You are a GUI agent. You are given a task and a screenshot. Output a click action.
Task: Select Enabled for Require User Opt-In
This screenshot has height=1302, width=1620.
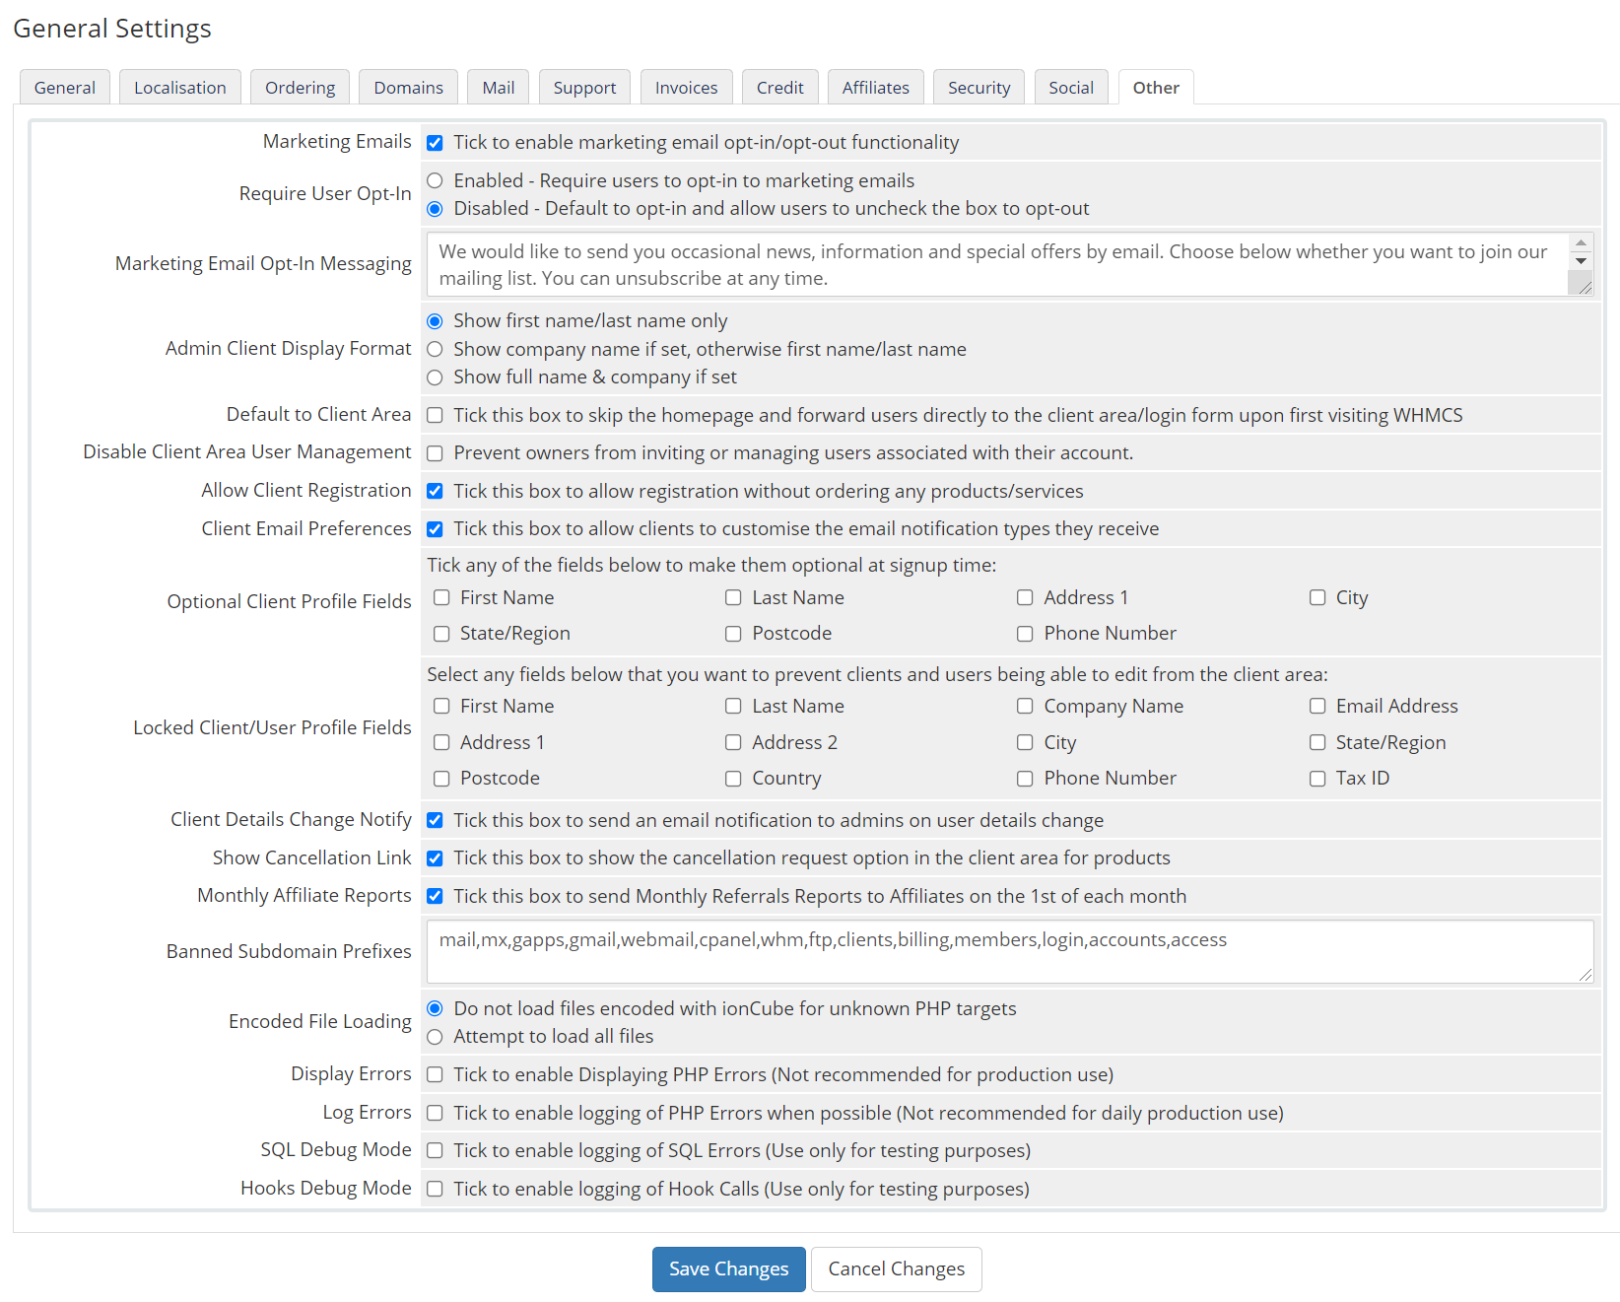(x=435, y=181)
